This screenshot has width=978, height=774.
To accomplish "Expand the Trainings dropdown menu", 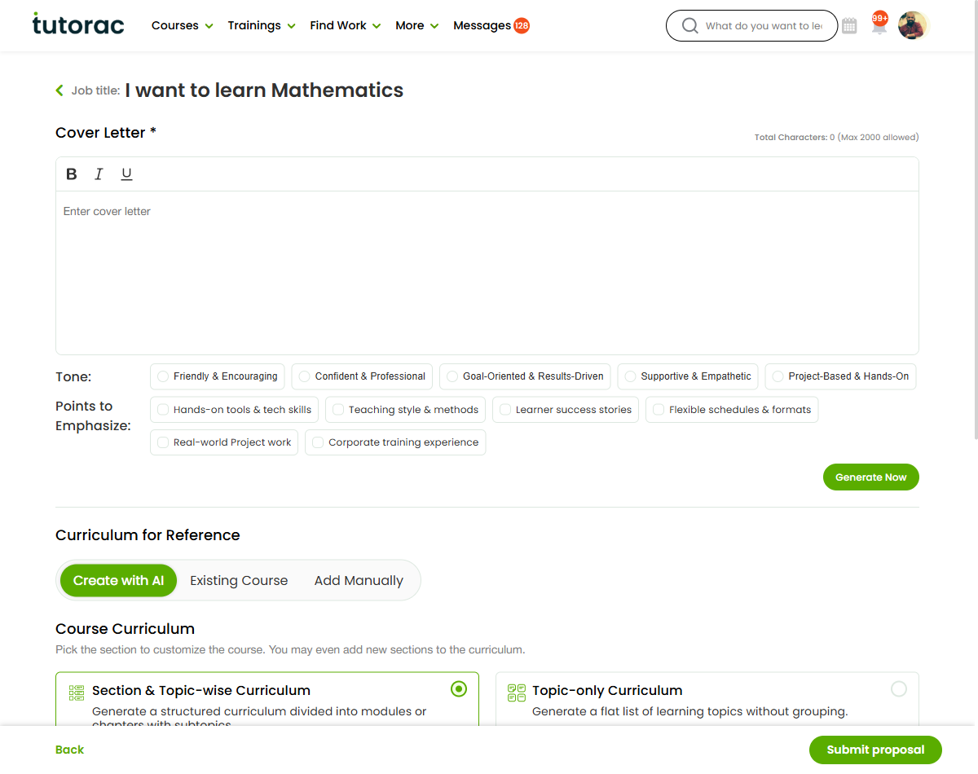I will pyautogui.click(x=262, y=25).
